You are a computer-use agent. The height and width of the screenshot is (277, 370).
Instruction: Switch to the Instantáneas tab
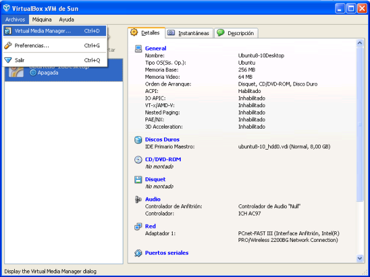click(x=189, y=33)
